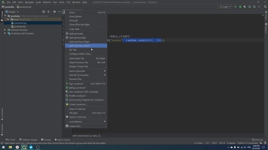Select Split Horizontally
The width and height of the screenshot is (268, 150).
[86, 38]
